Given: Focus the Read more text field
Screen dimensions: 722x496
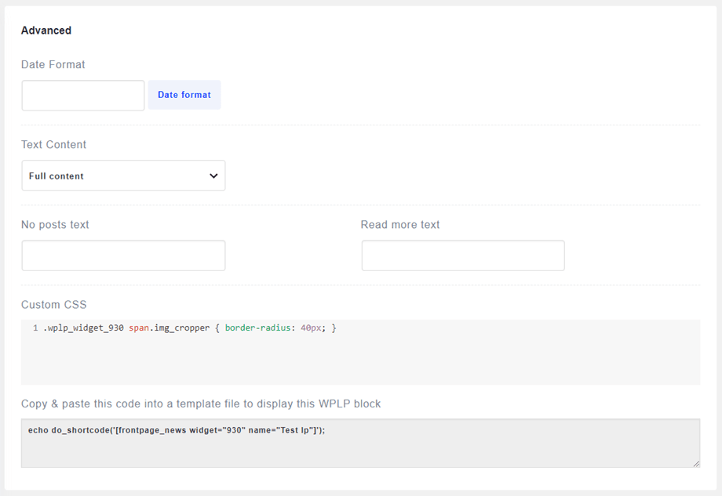Looking at the screenshot, I should click(x=462, y=256).
